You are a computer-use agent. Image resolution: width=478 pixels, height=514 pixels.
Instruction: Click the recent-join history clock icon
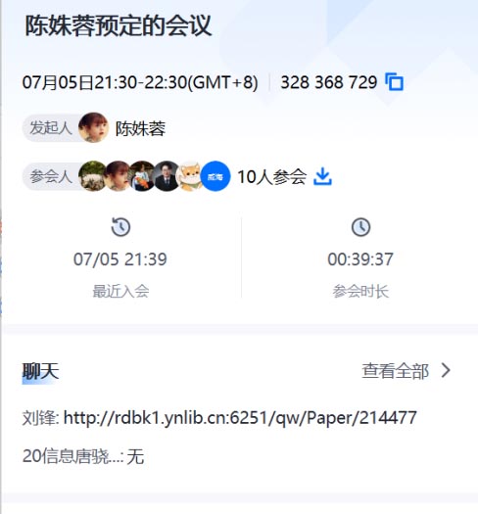point(120,227)
